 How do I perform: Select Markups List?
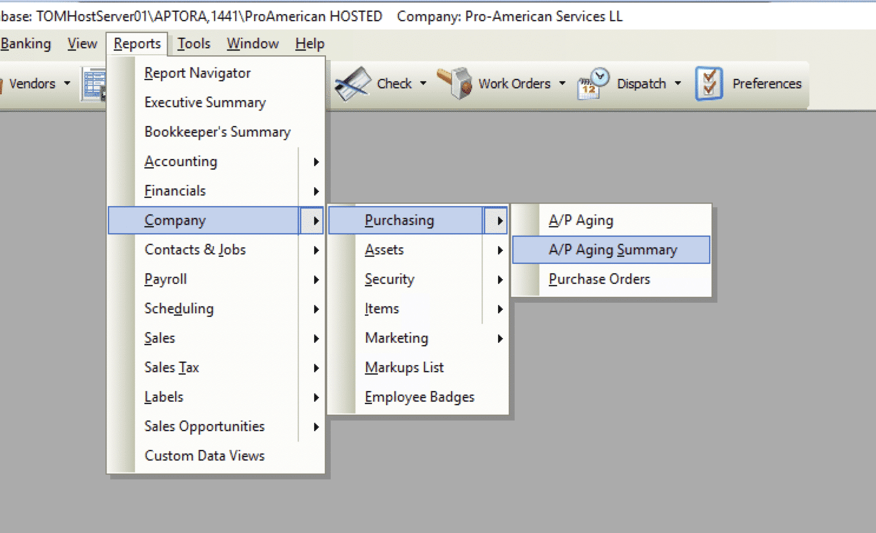pyautogui.click(x=404, y=367)
